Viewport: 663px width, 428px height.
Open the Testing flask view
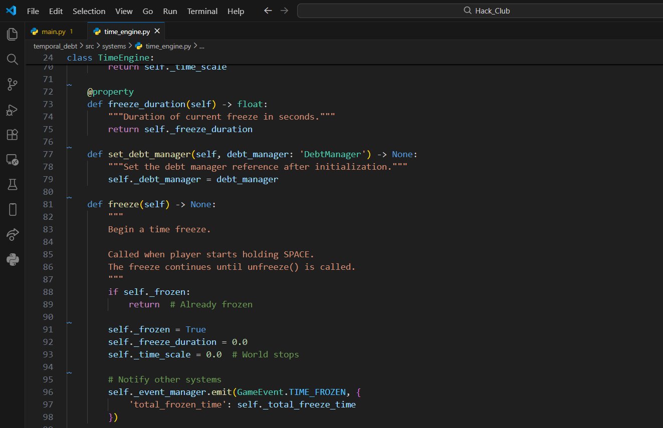coord(13,185)
